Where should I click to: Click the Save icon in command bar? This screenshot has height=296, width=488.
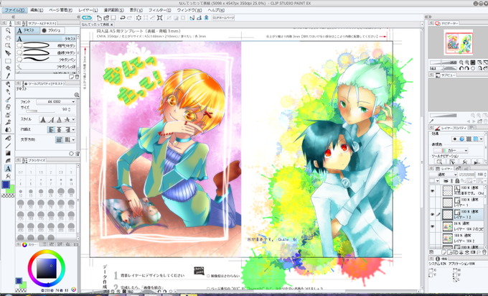click(x=113, y=18)
